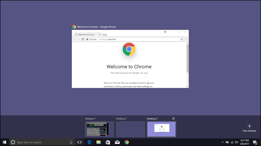Click the Chrome site info icon in address bar
The height and width of the screenshot is (146, 261).
87,39
